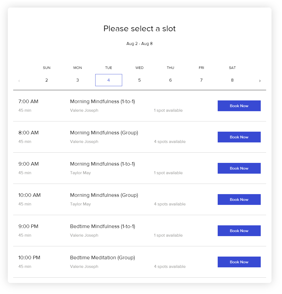This screenshot has height=294, width=282.
Task: Book the 10:00 AM Morning Mindfulness (Group) session
Action: point(239,199)
